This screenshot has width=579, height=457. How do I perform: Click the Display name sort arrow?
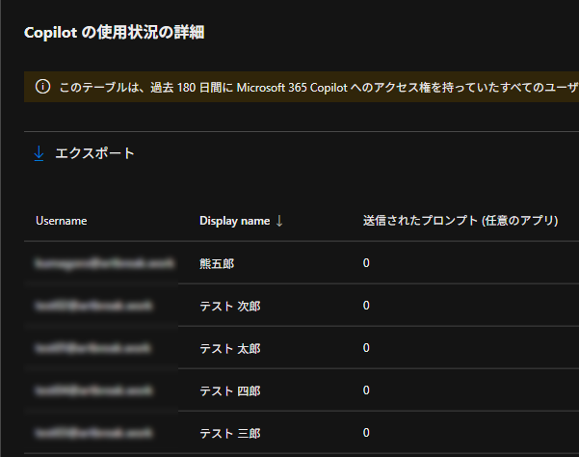(279, 221)
